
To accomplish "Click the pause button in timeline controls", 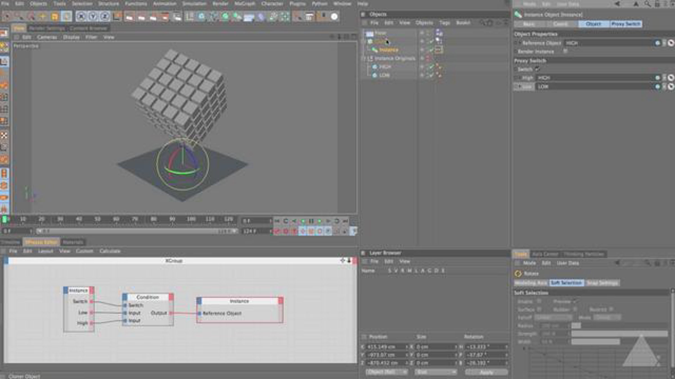I will (311, 221).
